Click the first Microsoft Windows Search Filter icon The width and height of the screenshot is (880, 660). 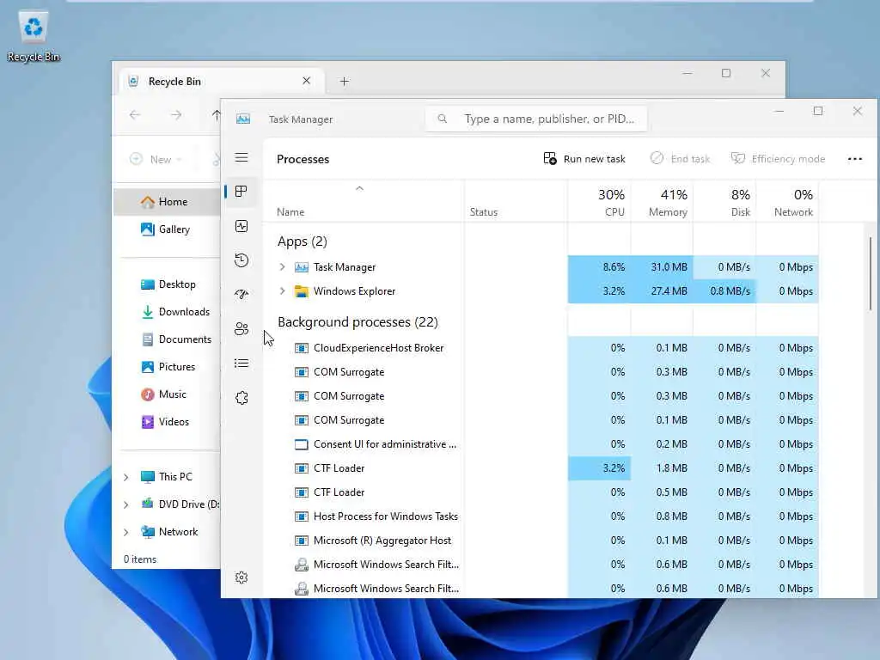point(302,565)
